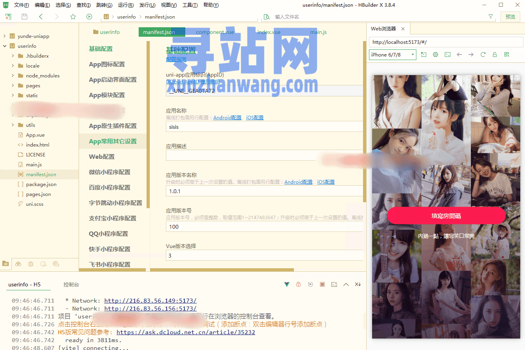Image resolution: width=525 pixels, height=350 pixels.
Task: Collapse the console panel with up chevron
Action: tap(346, 284)
